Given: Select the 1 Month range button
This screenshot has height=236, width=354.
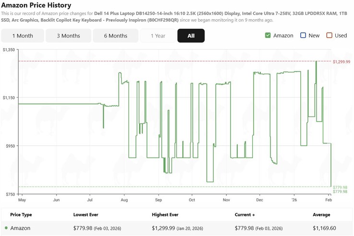Looking at the screenshot, I should (23, 36).
